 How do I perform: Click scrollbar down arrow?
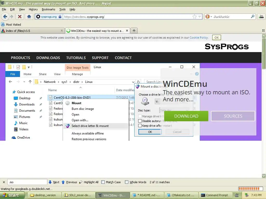point(264,176)
